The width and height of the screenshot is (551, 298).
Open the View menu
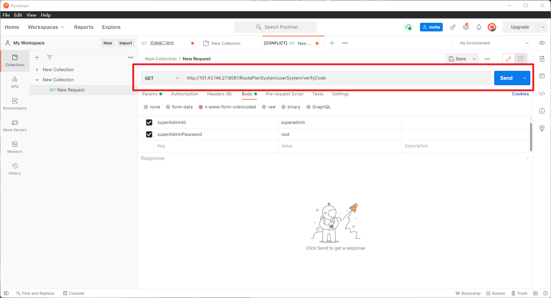coord(31,15)
